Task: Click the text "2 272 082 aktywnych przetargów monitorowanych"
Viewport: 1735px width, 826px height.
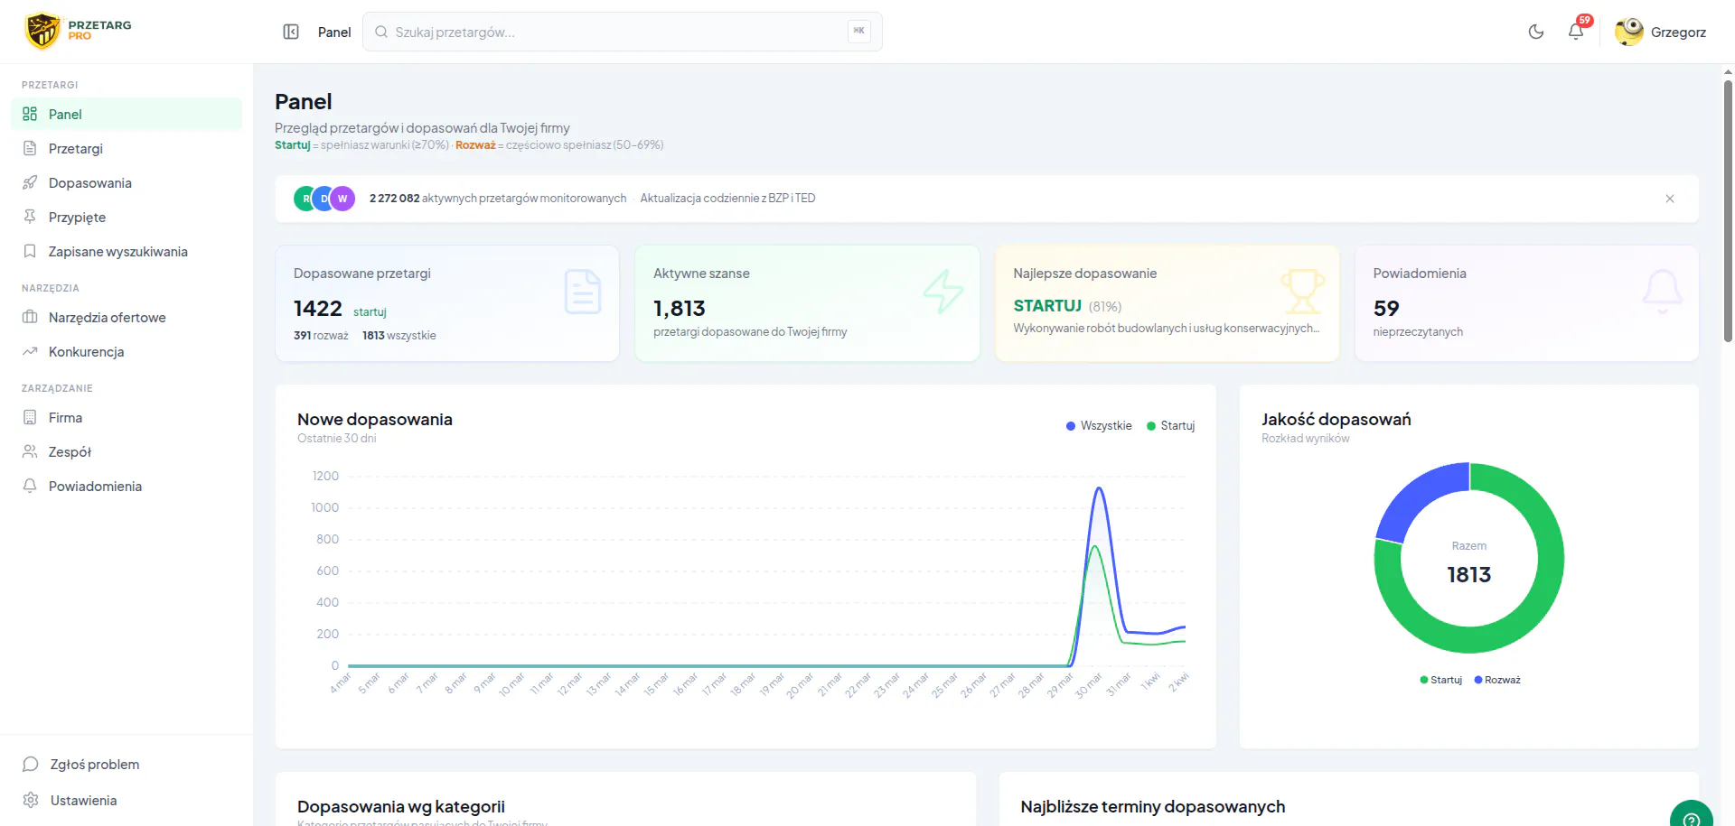Action: [498, 199]
